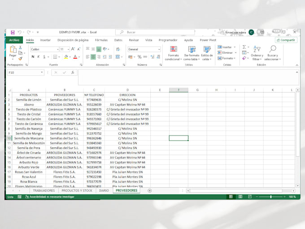Click the Compartir button
305x229 pixels.
pos(286,40)
